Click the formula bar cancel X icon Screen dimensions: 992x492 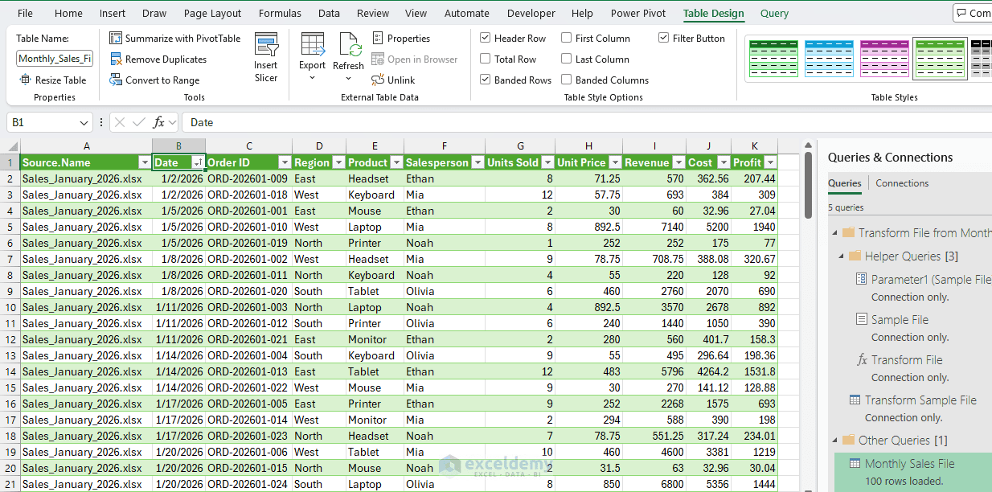[120, 122]
